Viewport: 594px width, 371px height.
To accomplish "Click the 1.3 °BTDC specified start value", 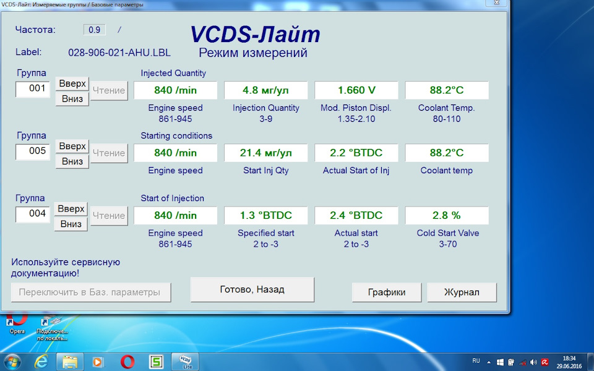I will click(x=266, y=215).
